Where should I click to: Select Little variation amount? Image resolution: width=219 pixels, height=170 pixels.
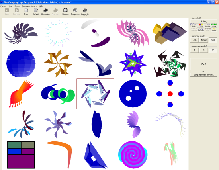(195, 40)
